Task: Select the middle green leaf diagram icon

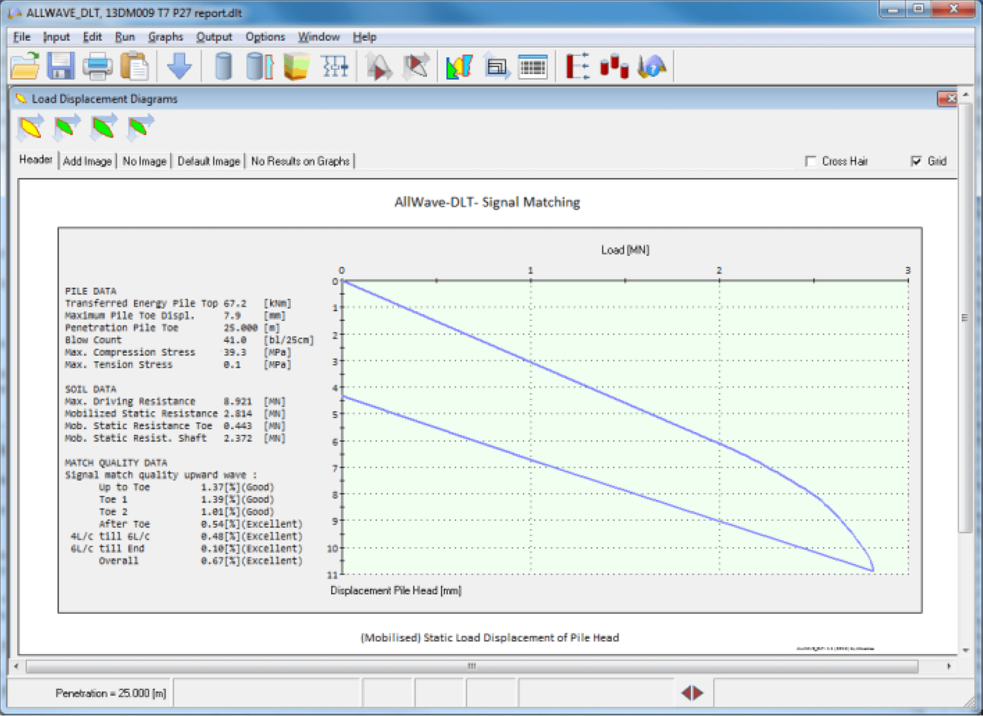Action: pos(103,127)
